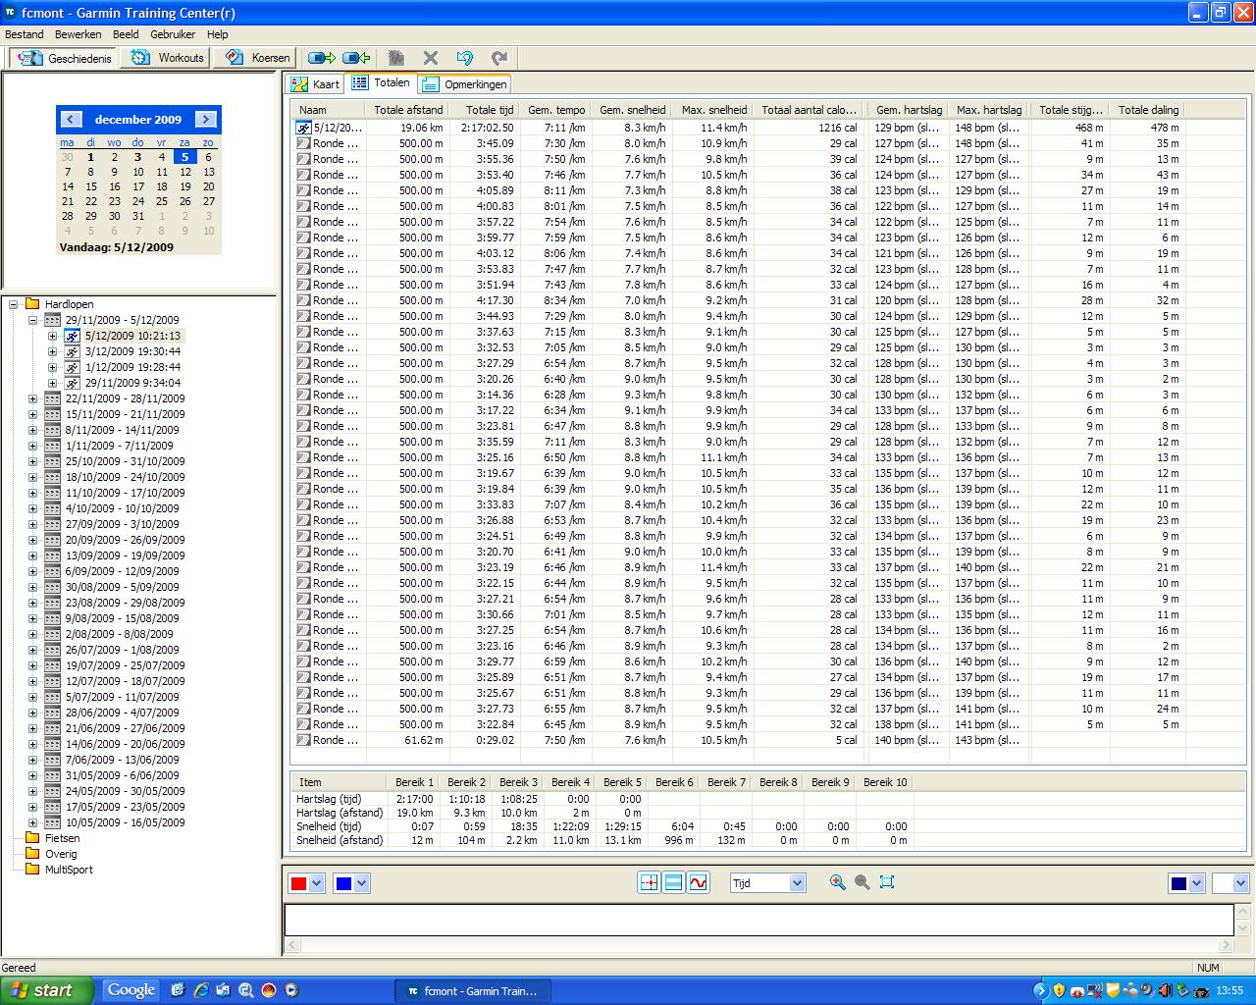Expand the 8/11/2009 - 14/11/2009 week
This screenshot has height=1005, width=1256.
(32, 430)
